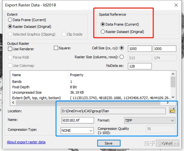Enable the Use Renderer checkbox
The width and height of the screenshot is (184, 151).
pos(10,49)
